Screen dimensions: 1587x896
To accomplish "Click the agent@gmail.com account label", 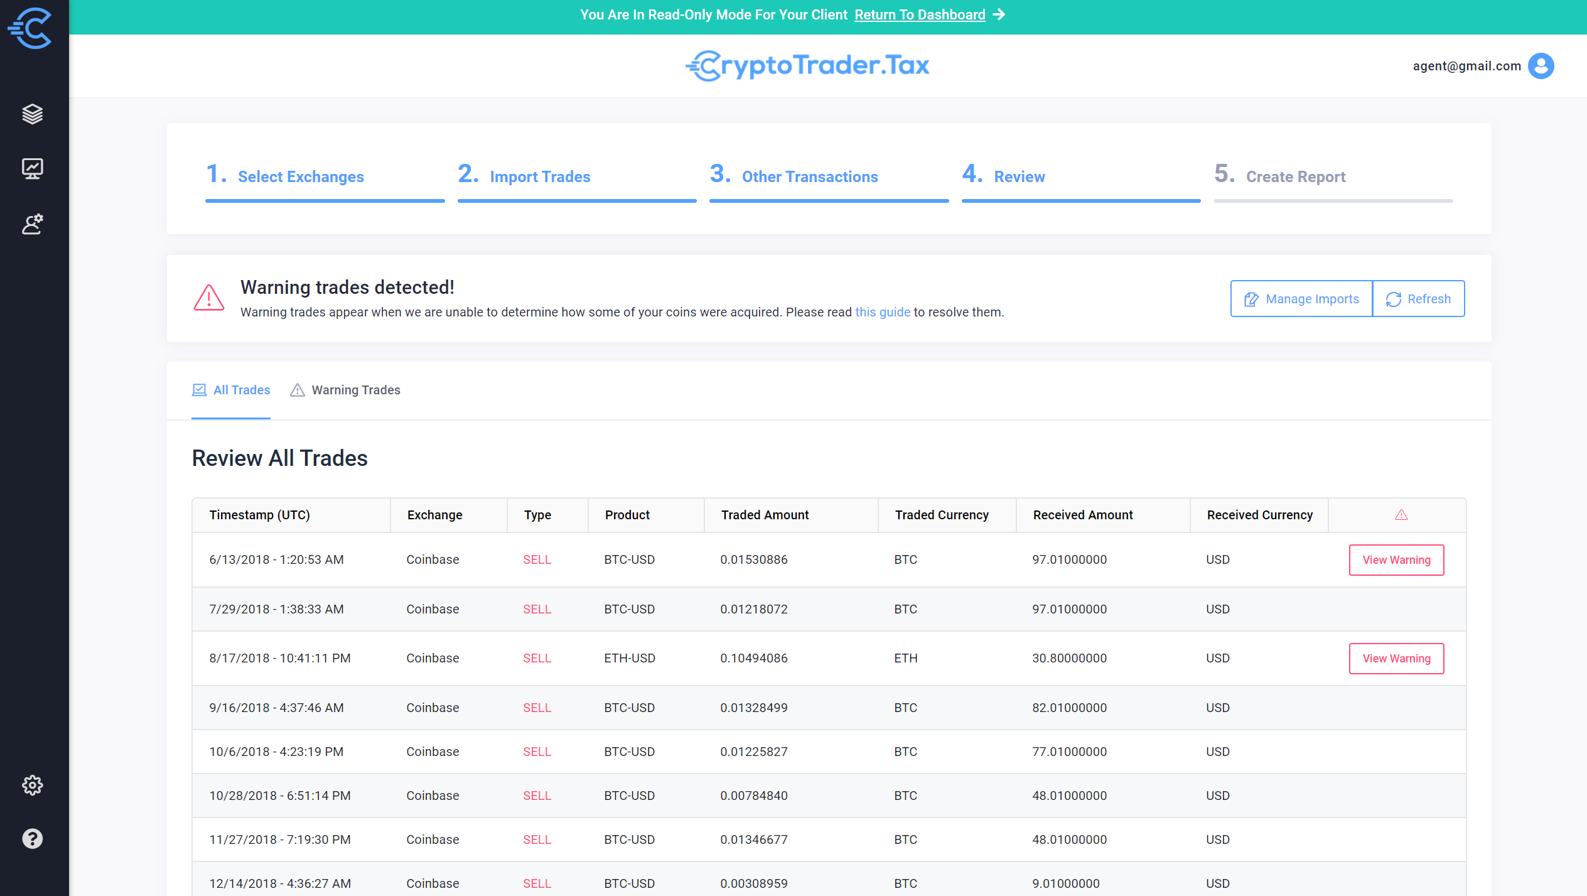I will coord(1466,66).
